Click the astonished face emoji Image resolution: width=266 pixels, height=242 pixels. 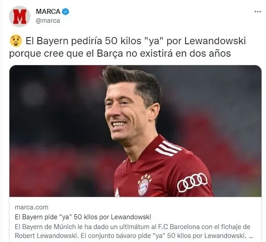pos(16,41)
